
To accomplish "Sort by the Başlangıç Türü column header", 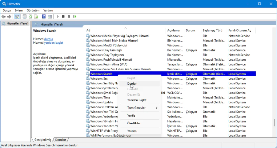I will (214, 30).
